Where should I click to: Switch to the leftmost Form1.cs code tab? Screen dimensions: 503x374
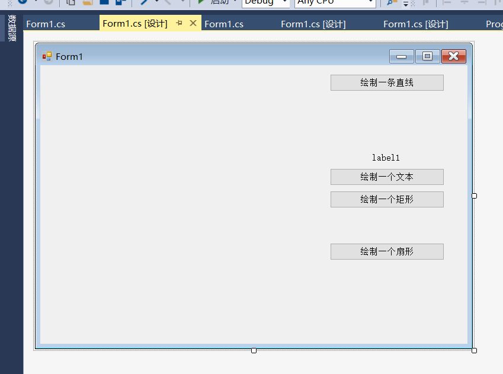pos(46,24)
